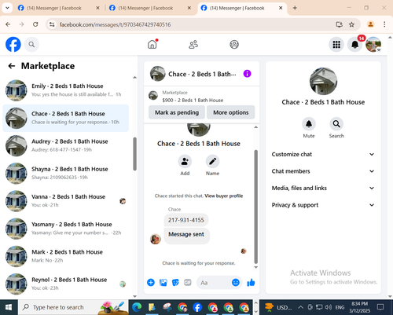Click the purple conversation info icon
This screenshot has width=393, height=315.
pyautogui.click(x=247, y=74)
